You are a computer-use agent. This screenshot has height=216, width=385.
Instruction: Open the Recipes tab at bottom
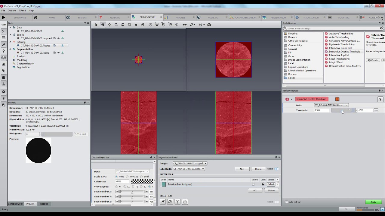(x=44, y=204)
